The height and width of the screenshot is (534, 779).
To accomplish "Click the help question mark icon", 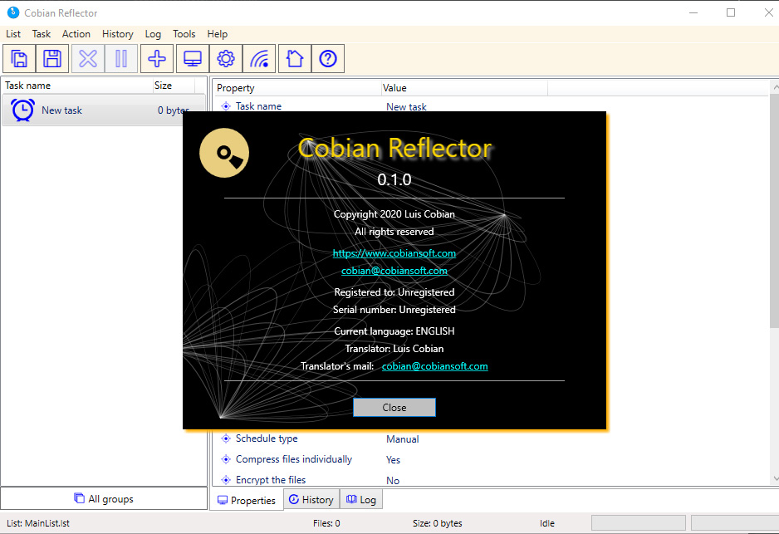I will (x=328, y=59).
